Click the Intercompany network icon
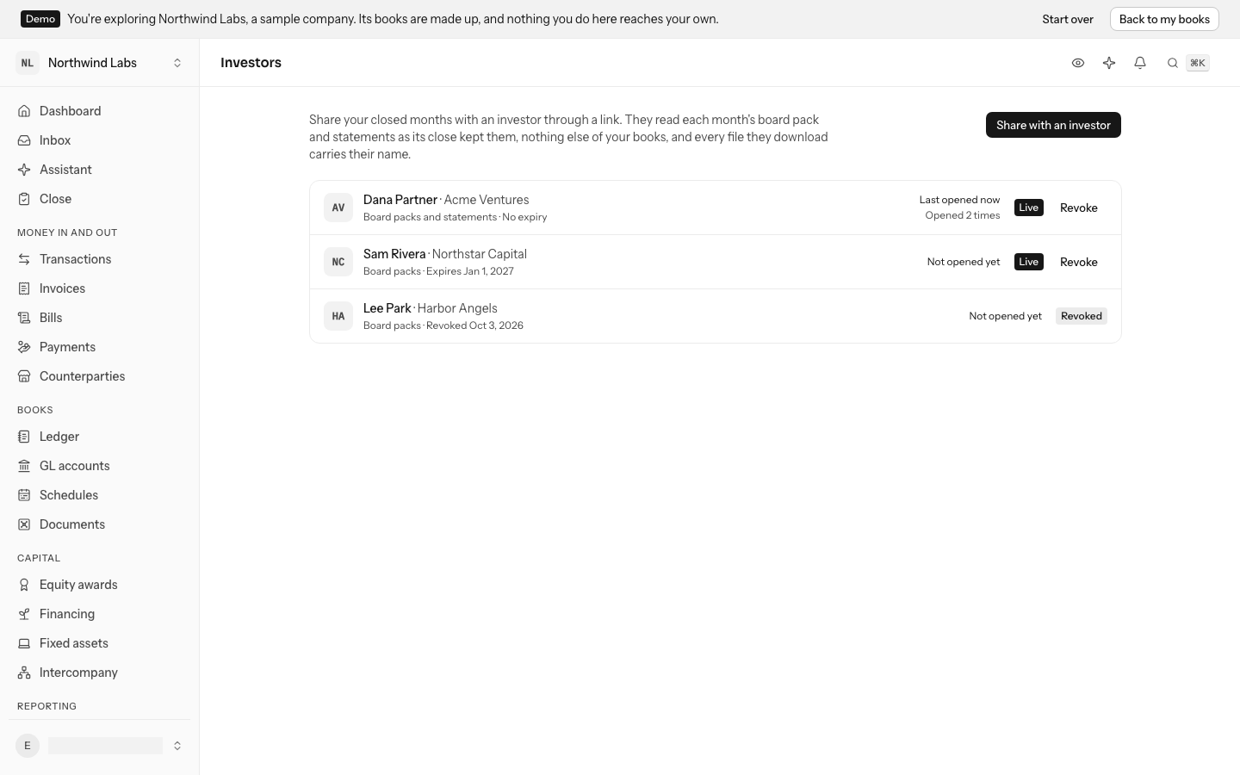 24,673
